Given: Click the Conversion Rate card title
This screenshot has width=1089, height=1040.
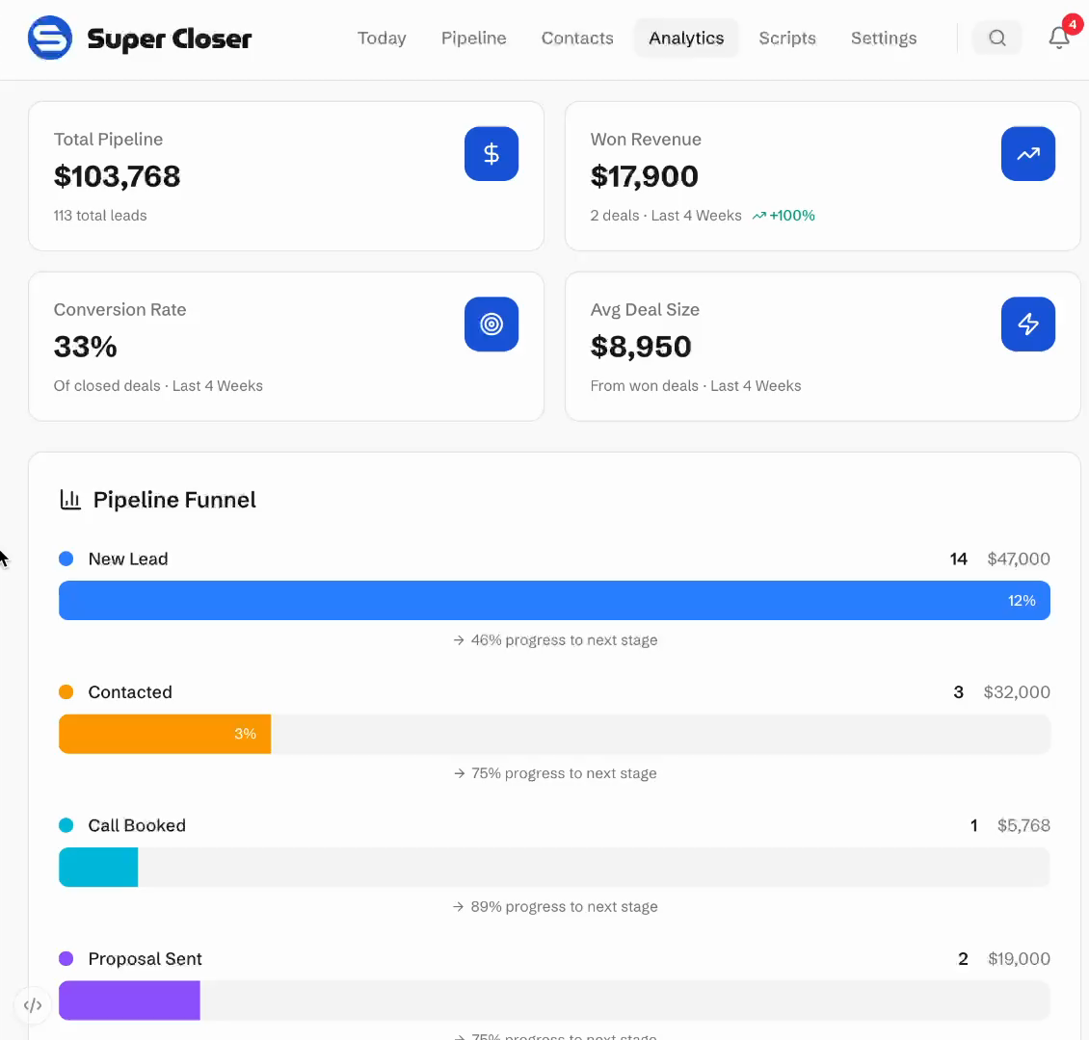Looking at the screenshot, I should [120, 309].
